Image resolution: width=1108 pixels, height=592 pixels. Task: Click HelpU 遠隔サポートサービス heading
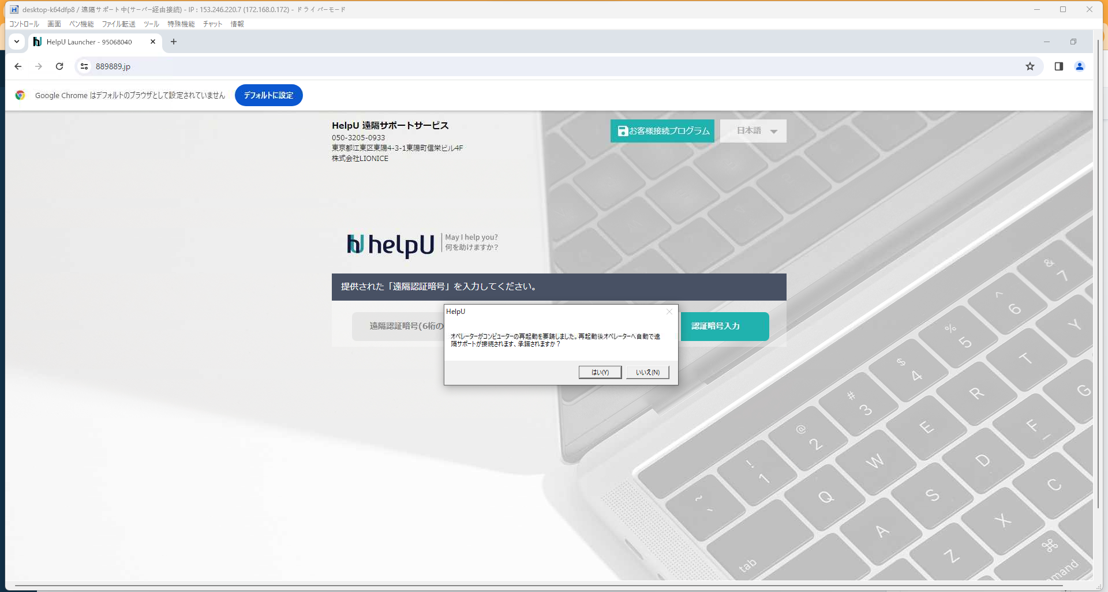click(390, 125)
